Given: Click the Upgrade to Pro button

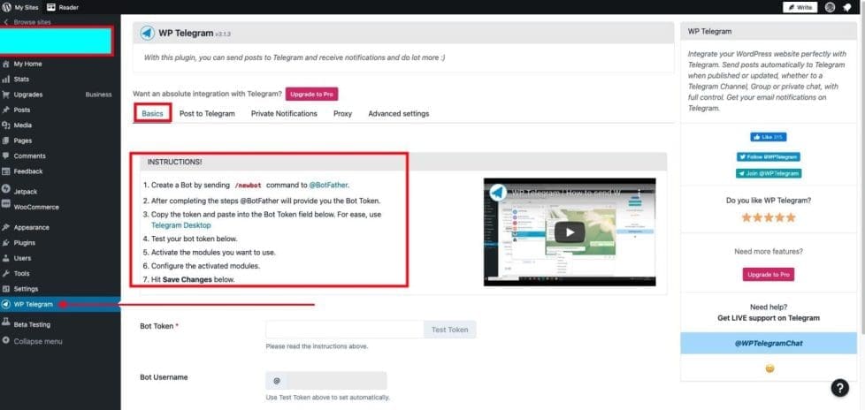Looking at the screenshot, I should pyautogui.click(x=311, y=94).
